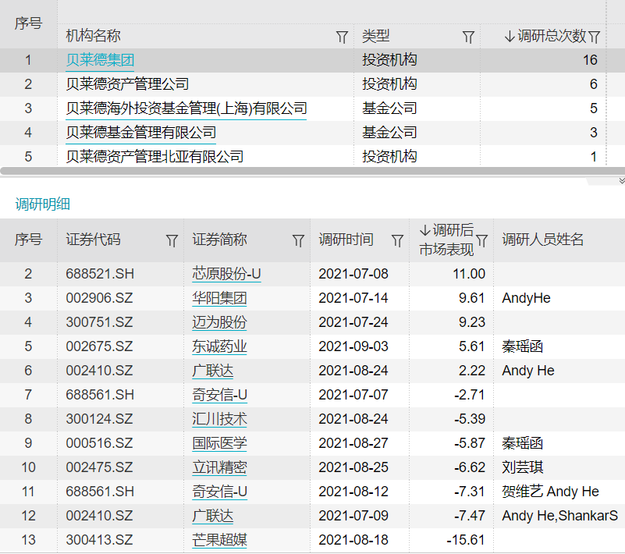Open filter for 机构名称 column
This screenshot has width=625, height=554.
pyautogui.click(x=342, y=37)
